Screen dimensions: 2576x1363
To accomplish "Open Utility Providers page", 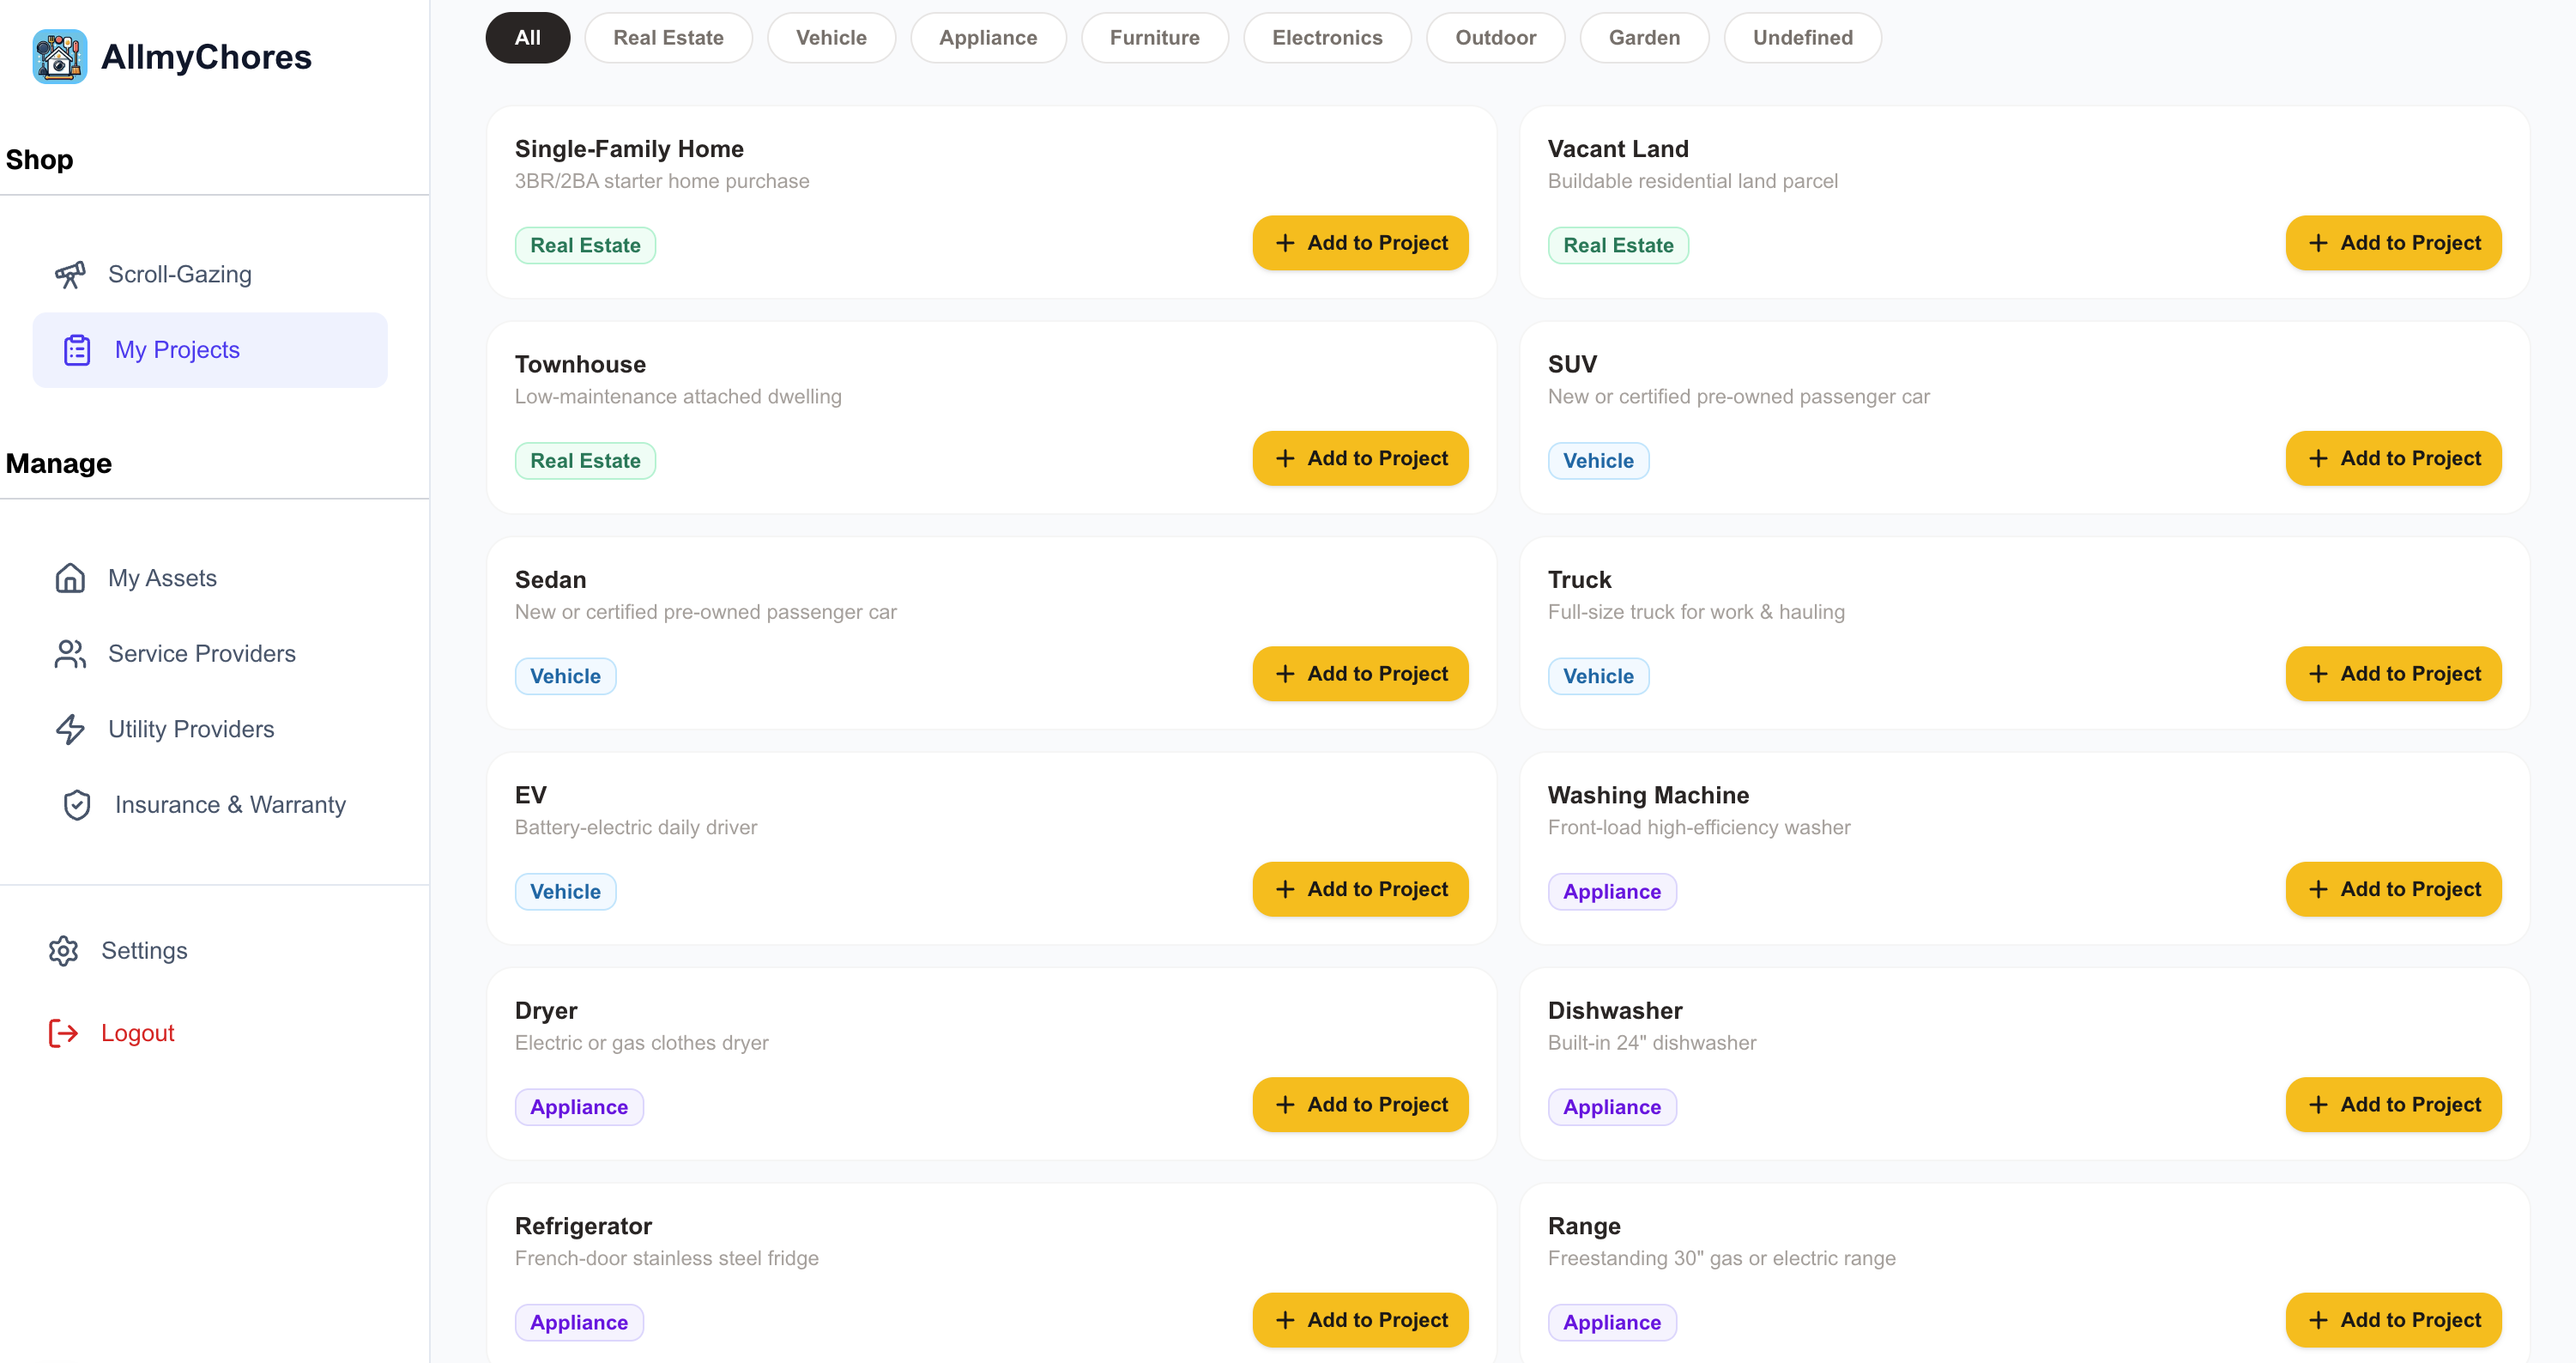I will pyautogui.click(x=210, y=729).
